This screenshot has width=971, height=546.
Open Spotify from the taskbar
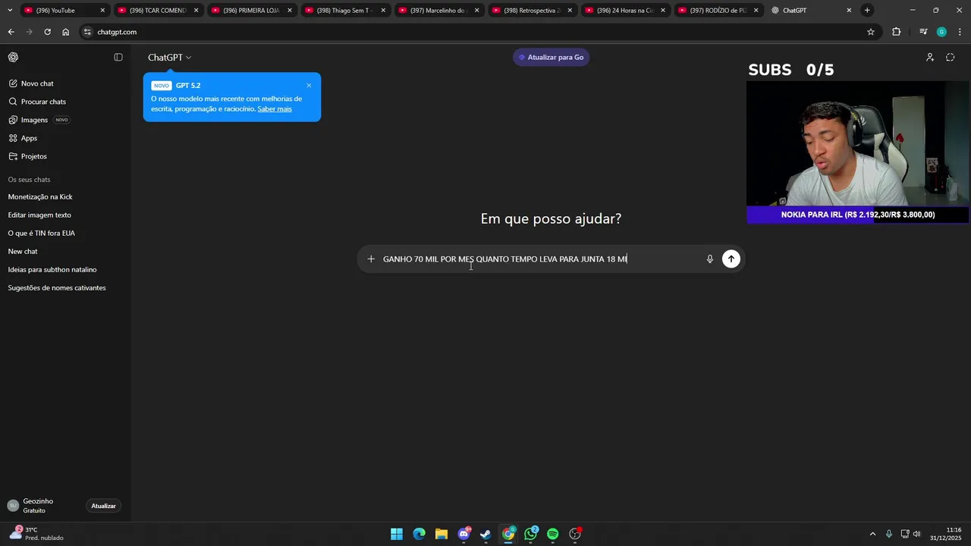[553, 534]
